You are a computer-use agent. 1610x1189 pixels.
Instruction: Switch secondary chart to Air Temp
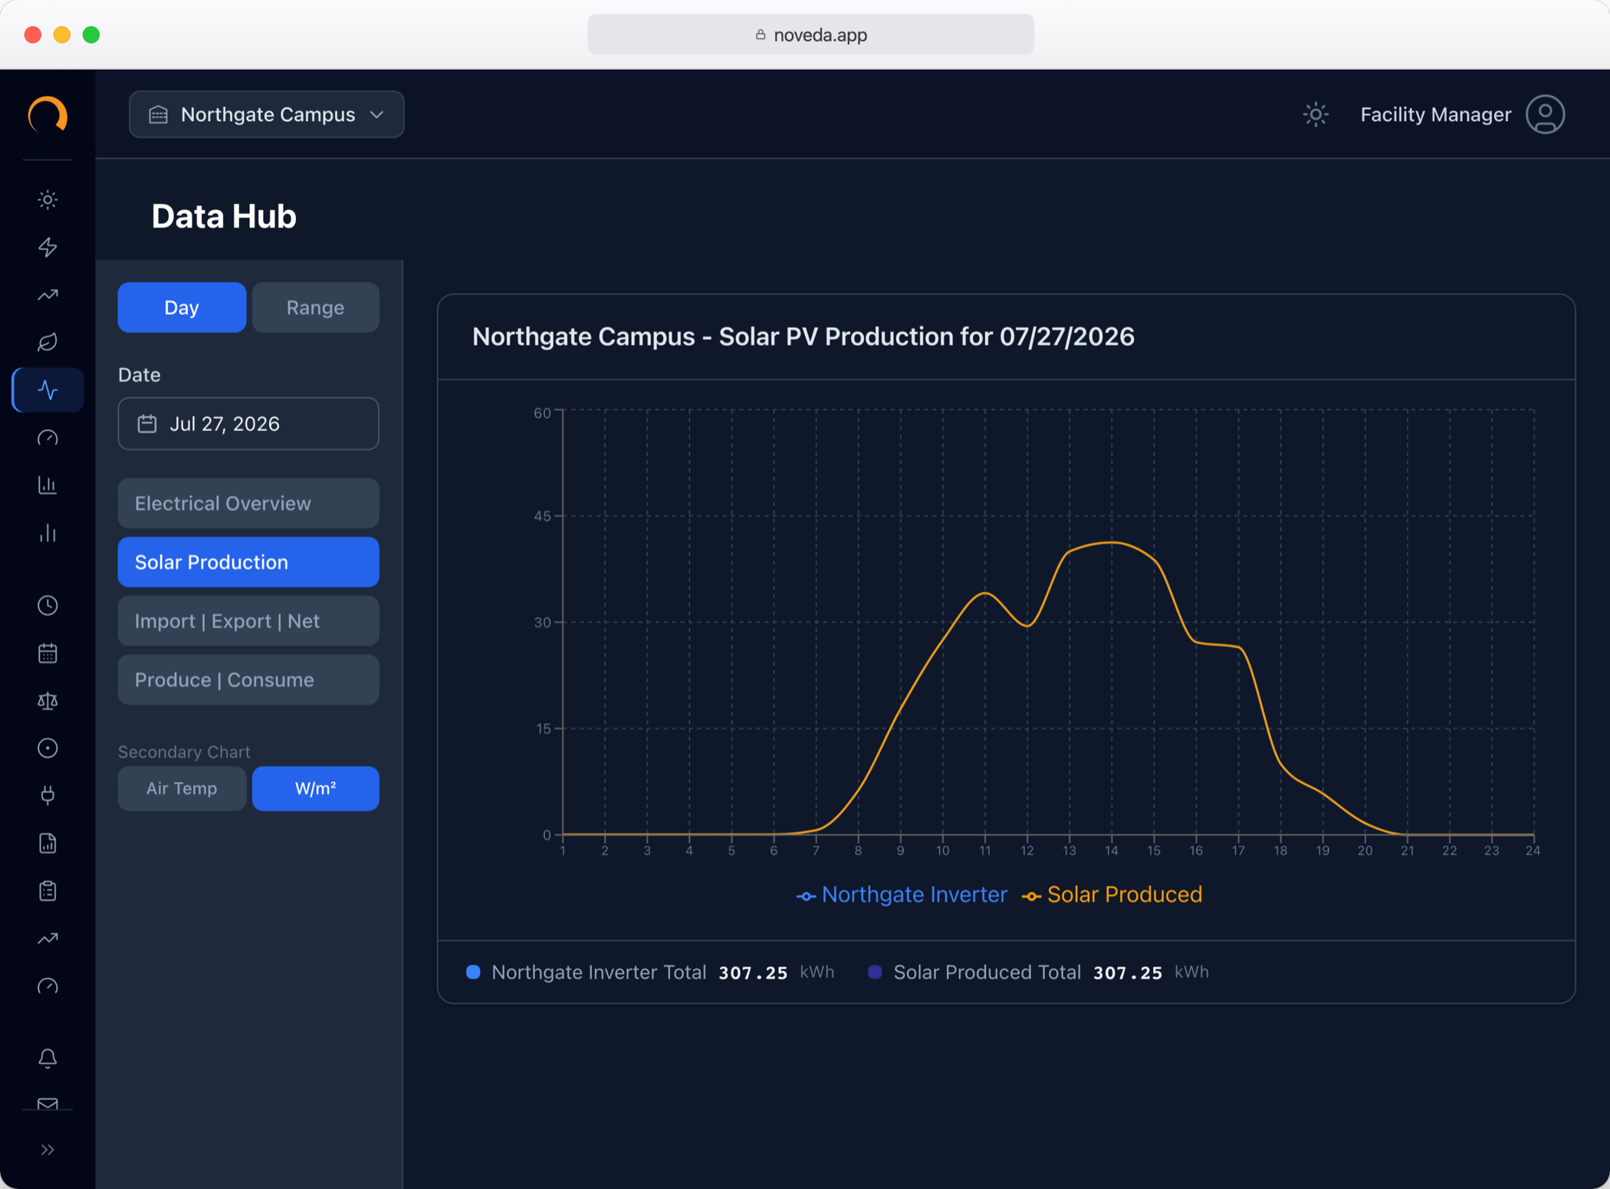[x=182, y=788]
